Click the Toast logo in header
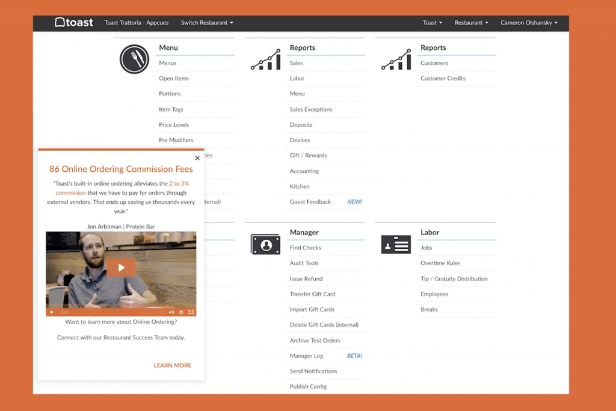 73,22
